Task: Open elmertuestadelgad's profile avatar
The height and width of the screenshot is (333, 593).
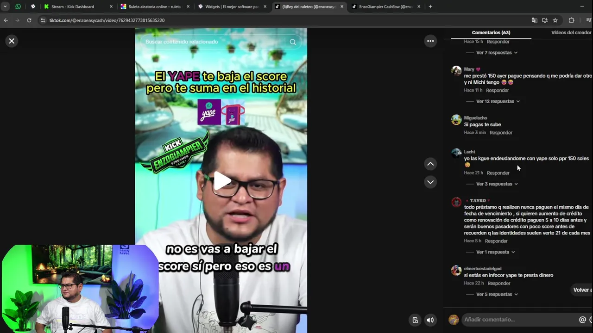Action: pyautogui.click(x=456, y=270)
